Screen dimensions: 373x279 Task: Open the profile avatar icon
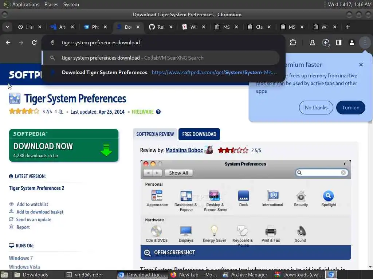point(352,43)
